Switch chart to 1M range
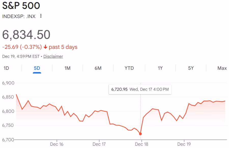The image size is (229, 148). 67,68
